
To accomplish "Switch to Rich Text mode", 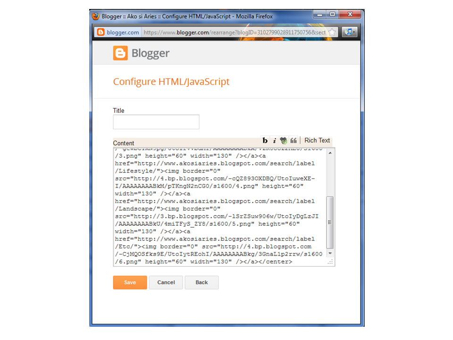I will (317, 140).
